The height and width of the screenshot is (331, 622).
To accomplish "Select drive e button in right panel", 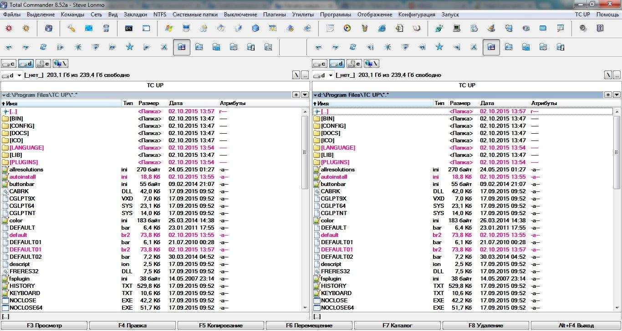I will [354, 64].
